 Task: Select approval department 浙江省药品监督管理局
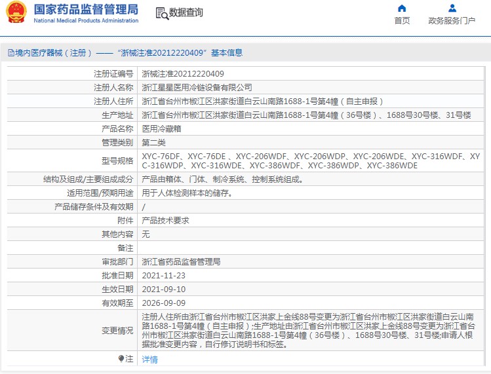(x=181, y=262)
